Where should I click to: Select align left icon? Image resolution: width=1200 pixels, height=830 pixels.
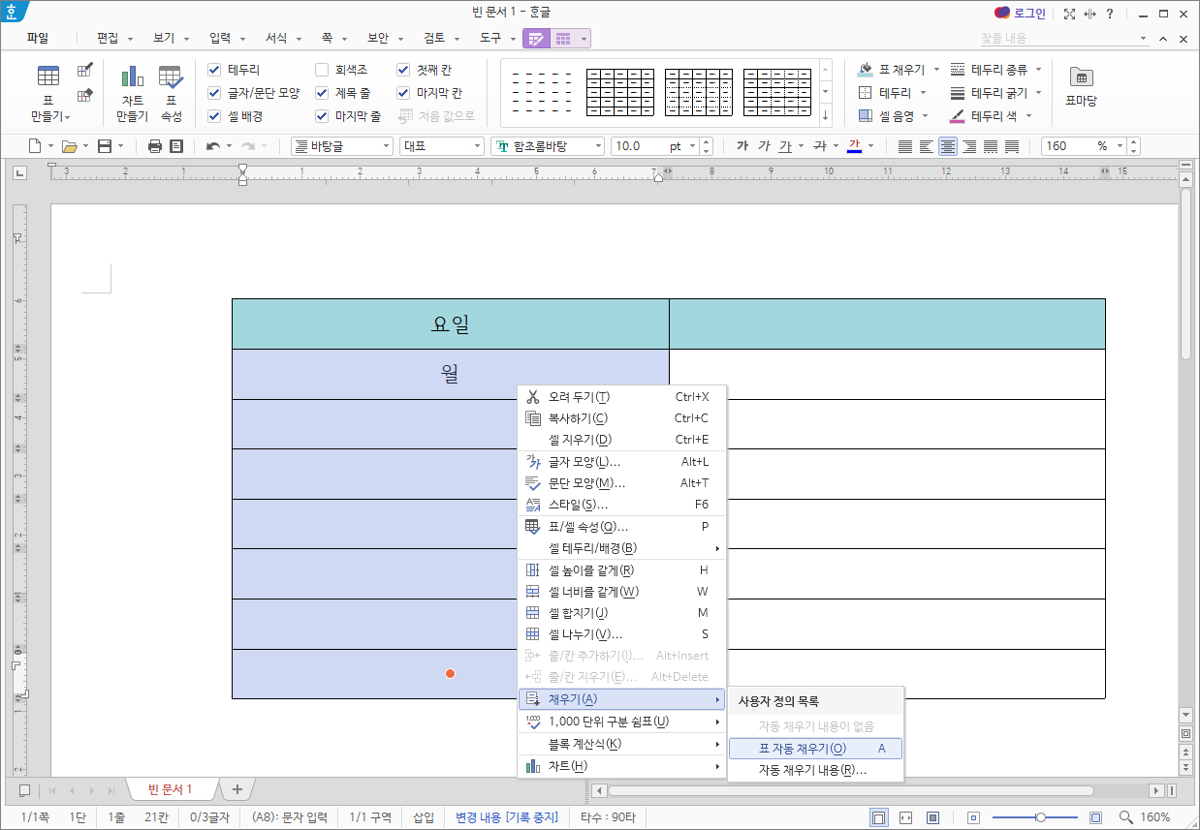[927, 146]
